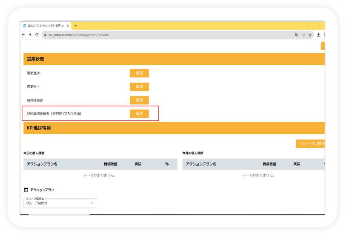Go back with the browser back arrow
Screen dimensions: 345x235
tap(23, 35)
